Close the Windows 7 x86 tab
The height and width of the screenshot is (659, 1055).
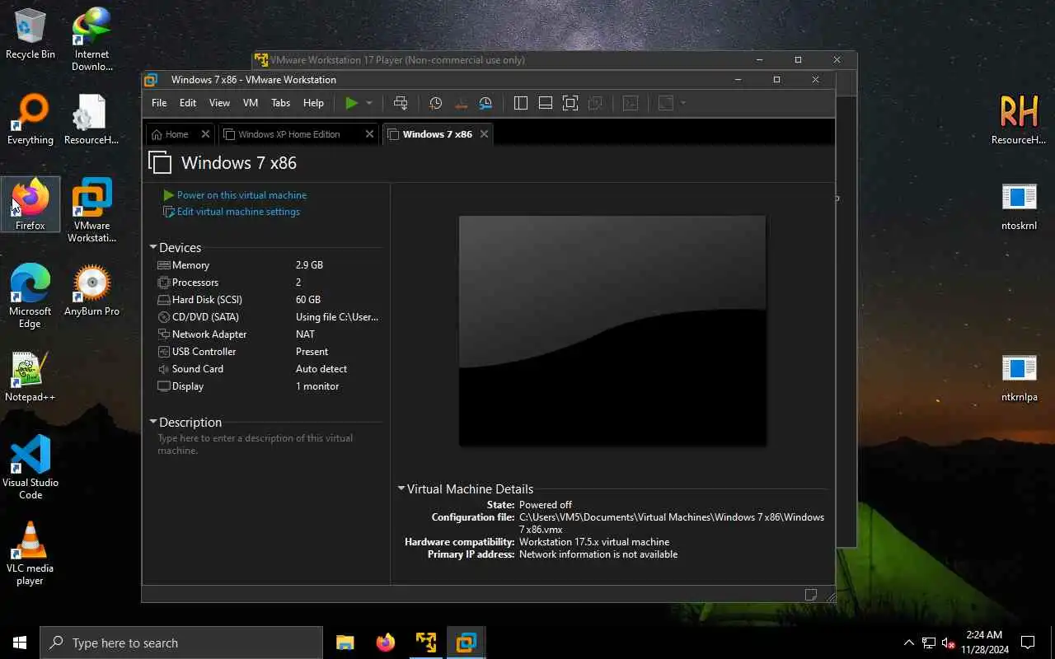[x=484, y=134]
